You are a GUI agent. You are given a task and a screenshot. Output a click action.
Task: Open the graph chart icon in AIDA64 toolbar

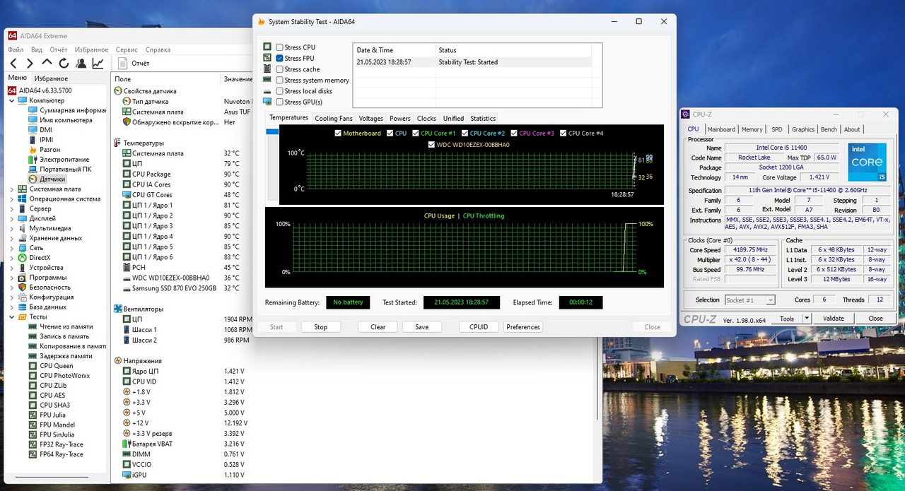point(98,64)
